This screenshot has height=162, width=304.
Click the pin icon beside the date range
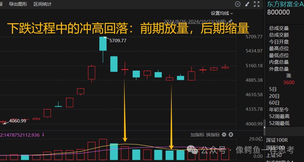coord(230,21)
